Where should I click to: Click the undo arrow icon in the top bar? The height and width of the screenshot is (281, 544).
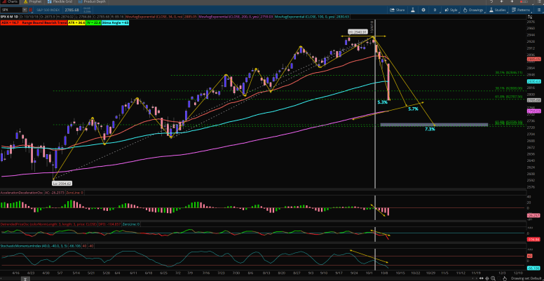pos(491,1)
